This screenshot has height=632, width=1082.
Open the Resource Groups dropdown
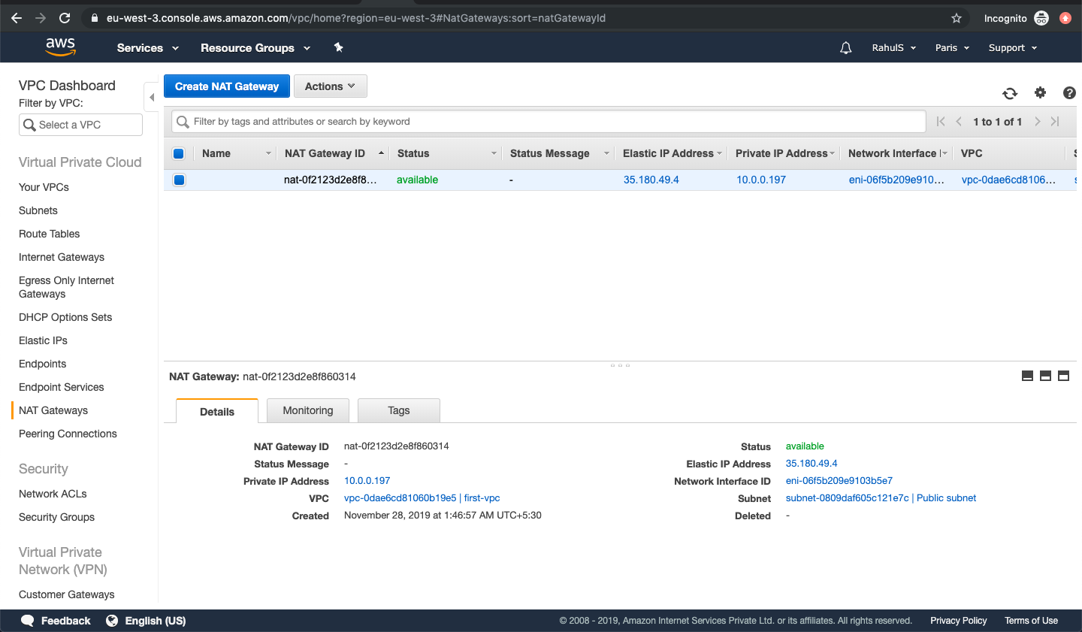coord(255,47)
